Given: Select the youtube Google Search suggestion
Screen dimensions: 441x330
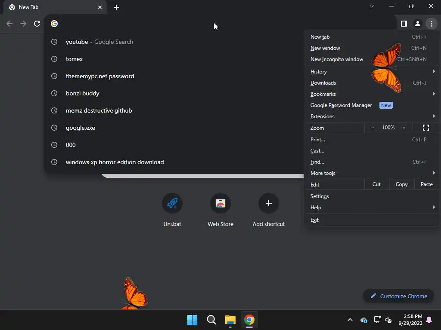Looking at the screenshot, I should [x=174, y=42].
